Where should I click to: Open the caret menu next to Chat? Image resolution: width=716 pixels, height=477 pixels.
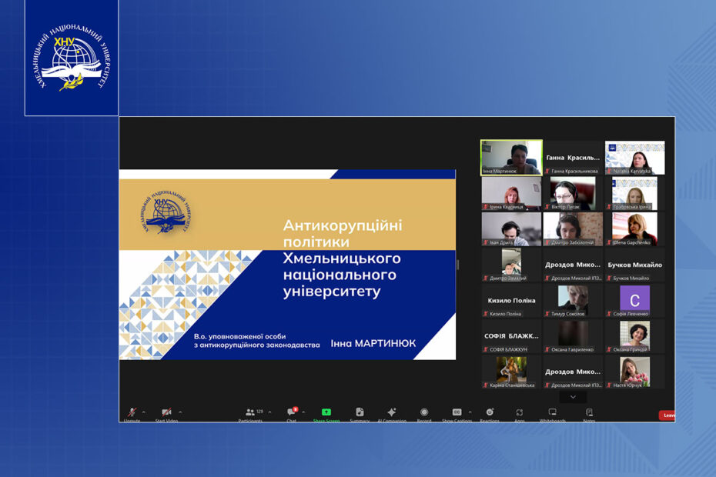(303, 412)
